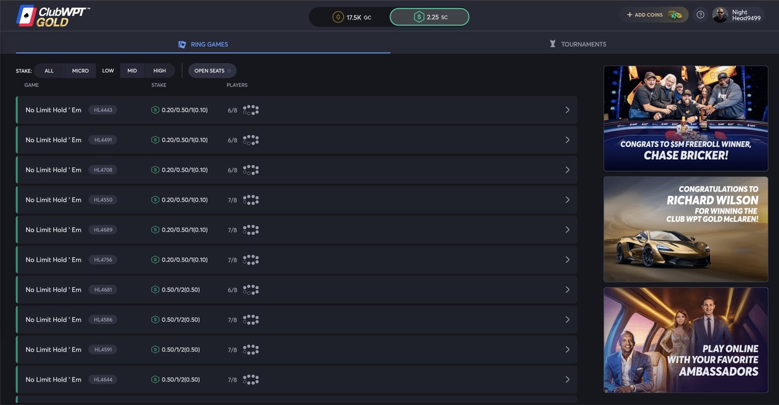Click the ClubWPT Gold logo
This screenshot has height=405, width=779.
pos(53,16)
